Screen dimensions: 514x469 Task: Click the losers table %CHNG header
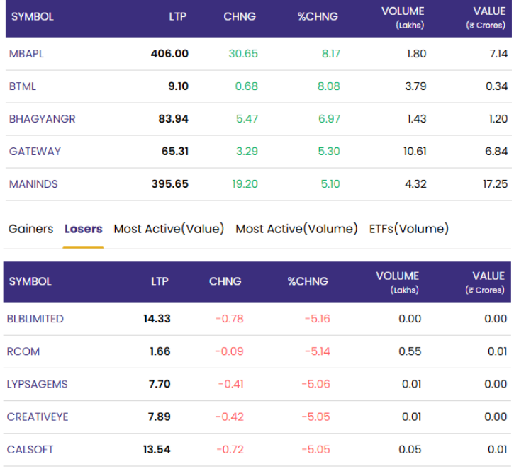click(x=308, y=281)
